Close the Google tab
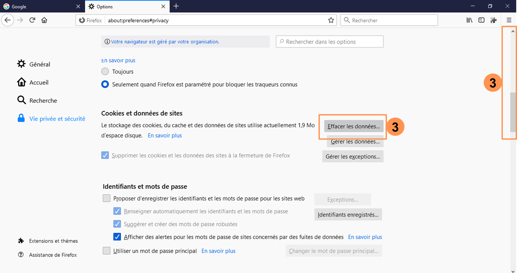517x273 pixels. (x=78, y=6)
